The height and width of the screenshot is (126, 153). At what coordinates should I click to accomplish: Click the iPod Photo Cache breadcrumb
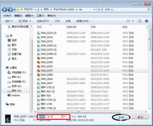click(64, 9)
